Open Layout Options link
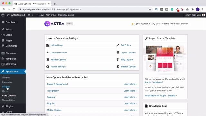The width and height of the screenshot is (206, 116). pos(128,52)
